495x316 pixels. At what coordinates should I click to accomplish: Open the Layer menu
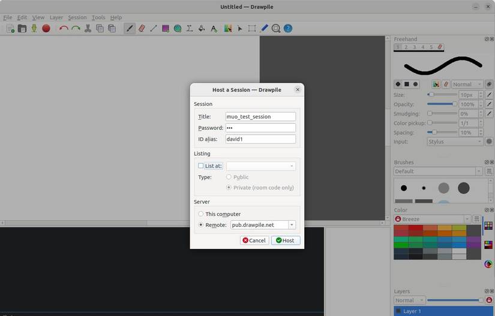(x=56, y=17)
